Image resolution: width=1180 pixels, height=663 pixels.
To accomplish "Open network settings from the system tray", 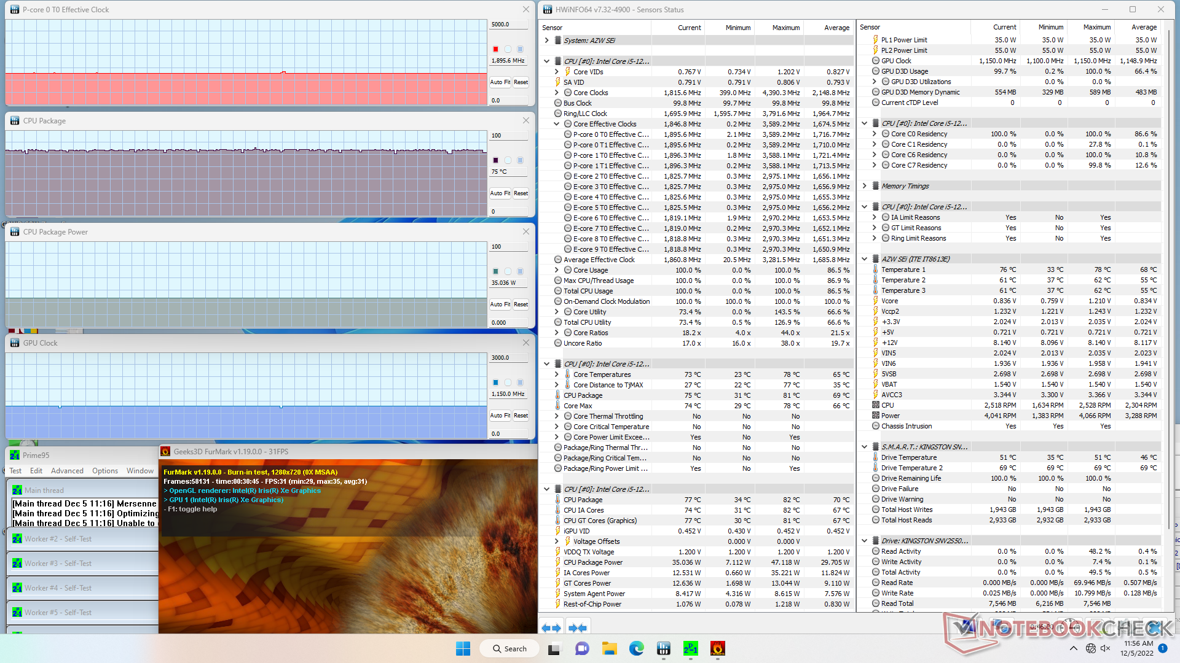I will 1091,649.
